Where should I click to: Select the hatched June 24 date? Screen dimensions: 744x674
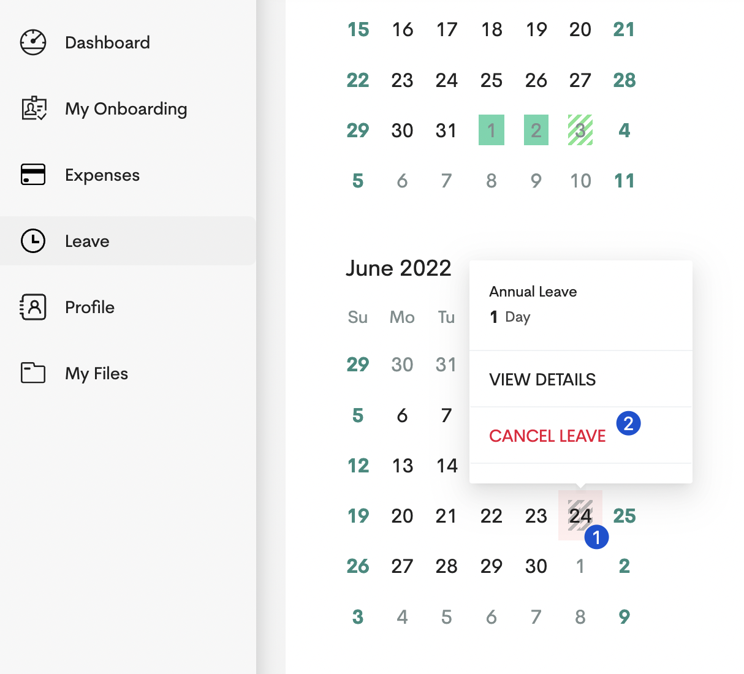pyautogui.click(x=580, y=515)
